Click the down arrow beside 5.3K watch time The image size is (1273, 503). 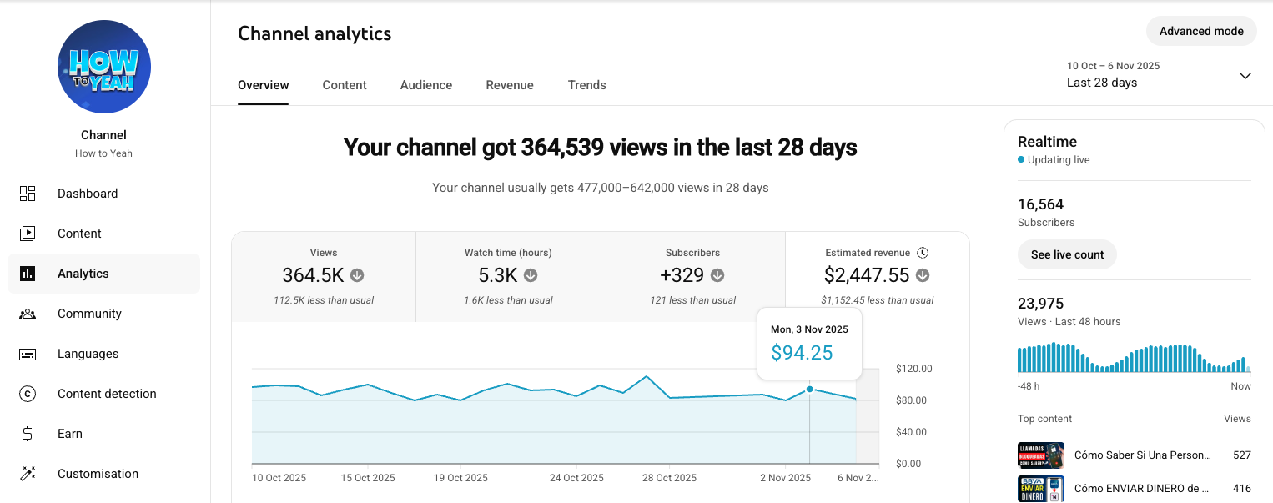tap(531, 275)
